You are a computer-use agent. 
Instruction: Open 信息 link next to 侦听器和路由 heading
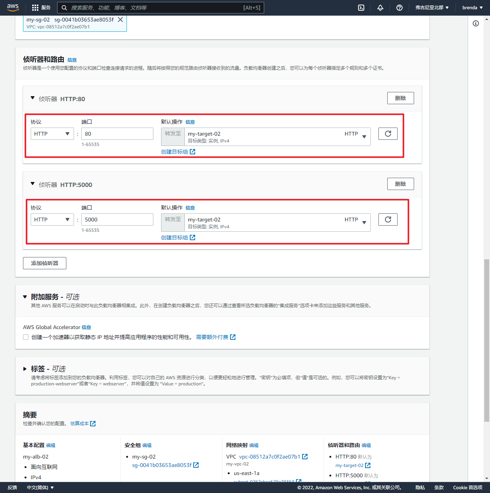pyautogui.click(x=72, y=60)
